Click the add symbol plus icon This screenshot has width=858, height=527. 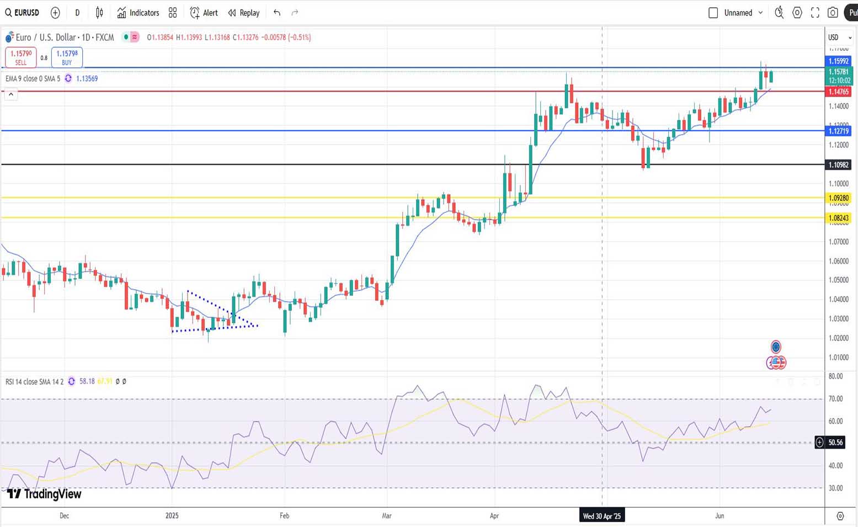(x=55, y=13)
